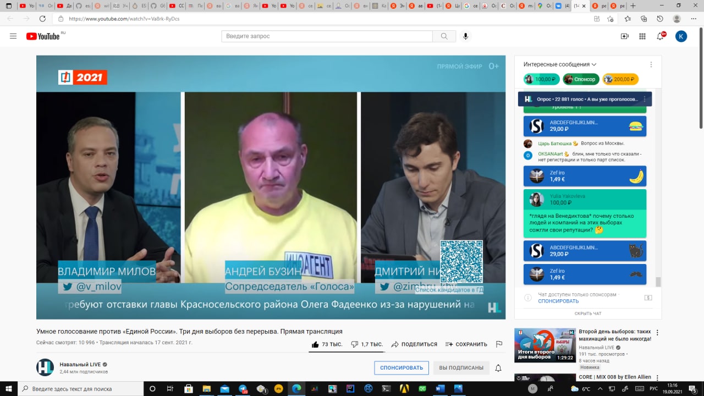Start voice search with microphone icon
Viewport: 704px width, 396px height.
tap(466, 36)
